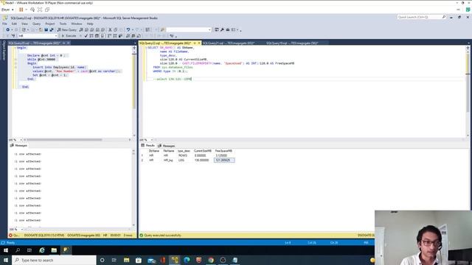Open the left messages zoom percent dropdown
Viewport: 472px width, 265px height.
point(21,229)
